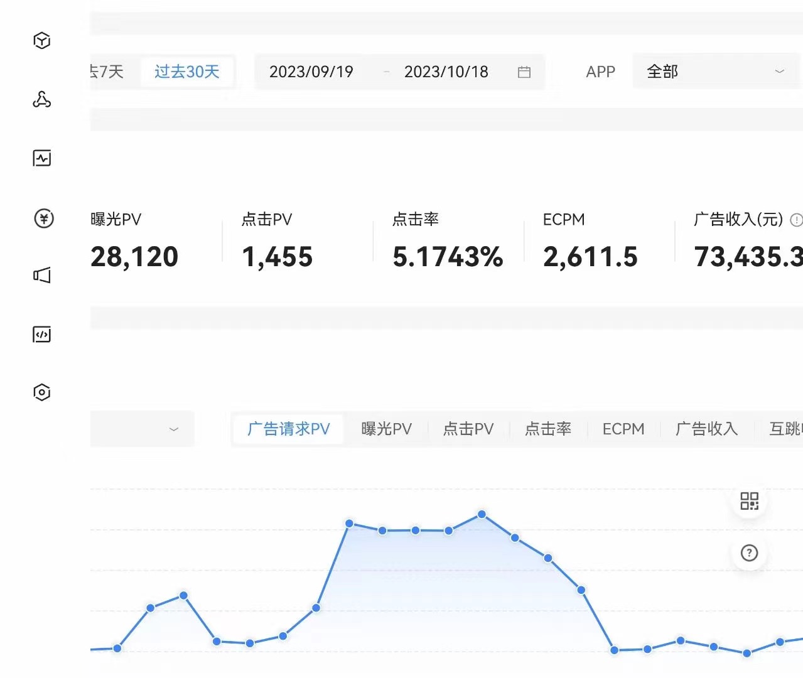Click the calendar icon in date range
This screenshot has width=803, height=678.
pyautogui.click(x=524, y=72)
